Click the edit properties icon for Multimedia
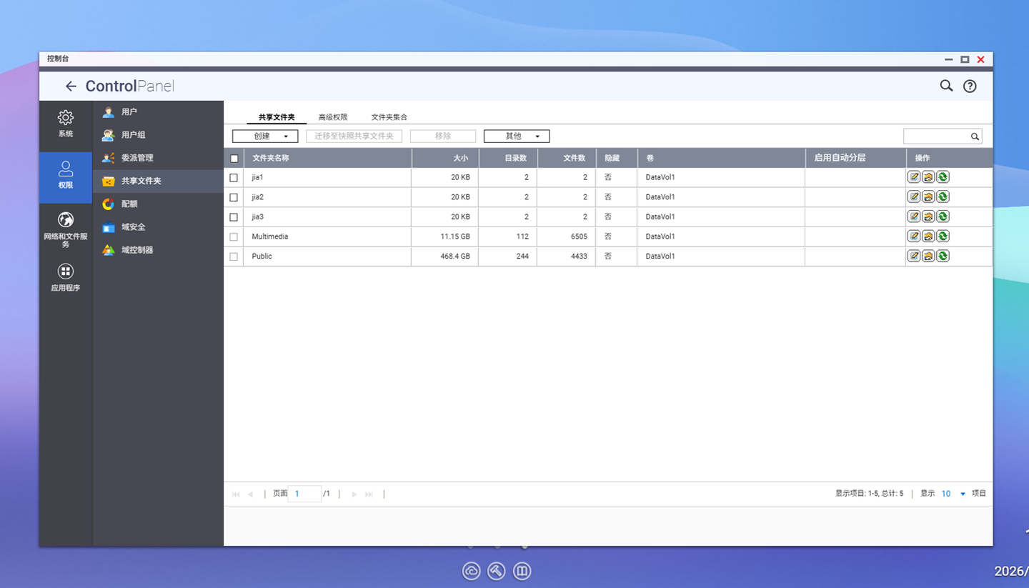1029x588 pixels. pos(914,236)
